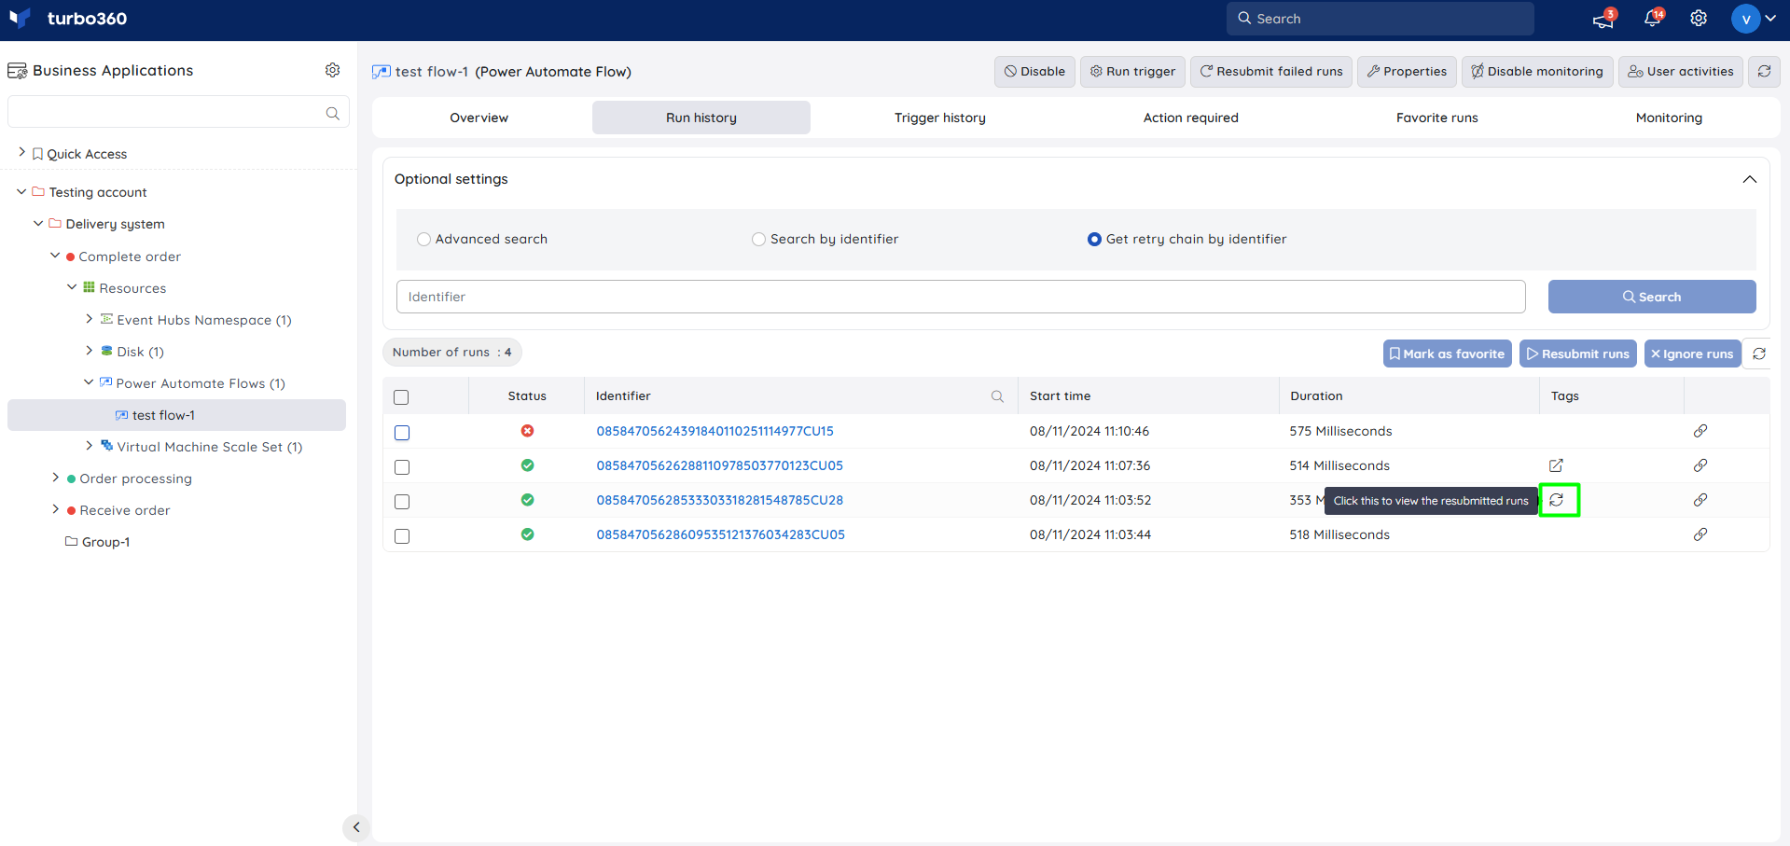Open the notifications bell
The image size is (1790, 846).
[1653, 19]
